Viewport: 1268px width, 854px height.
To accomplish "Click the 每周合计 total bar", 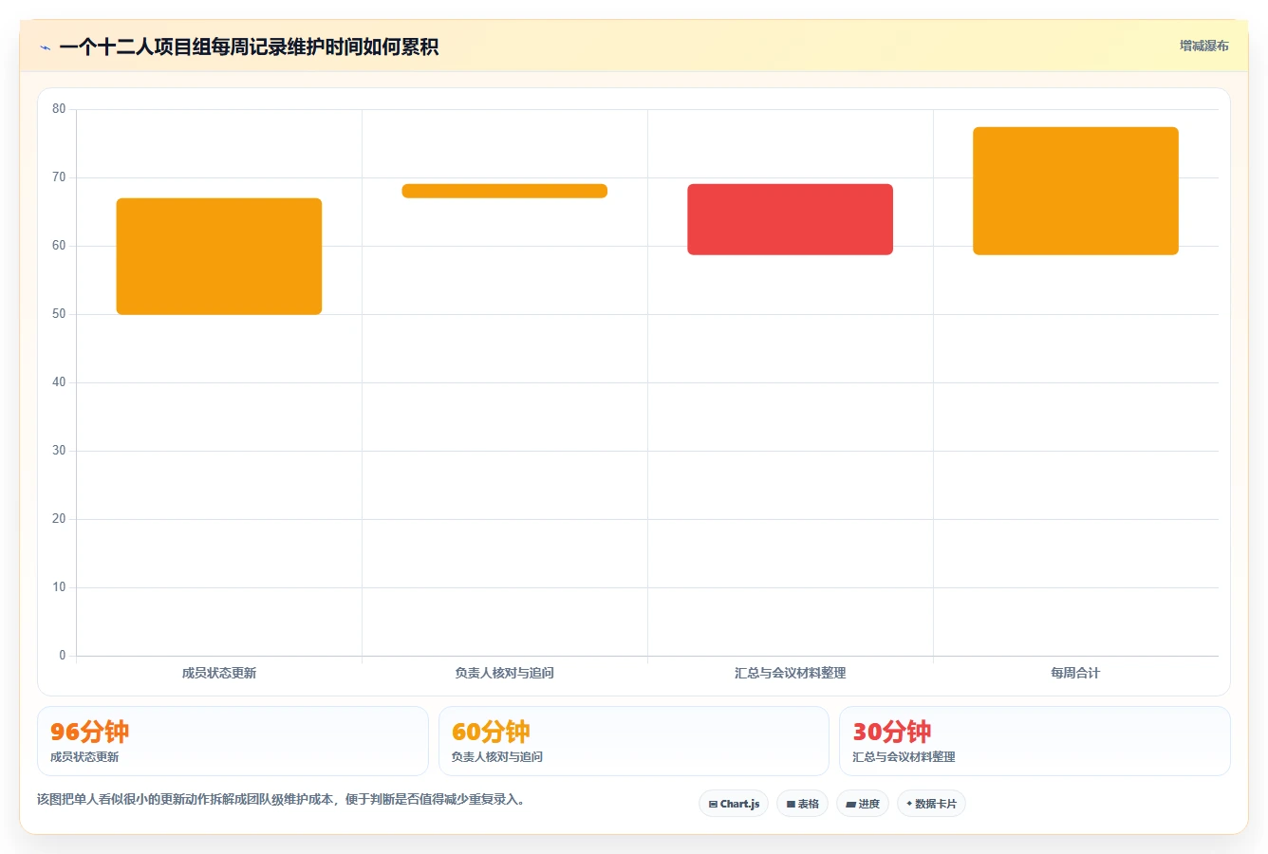I will (1076, 191).
